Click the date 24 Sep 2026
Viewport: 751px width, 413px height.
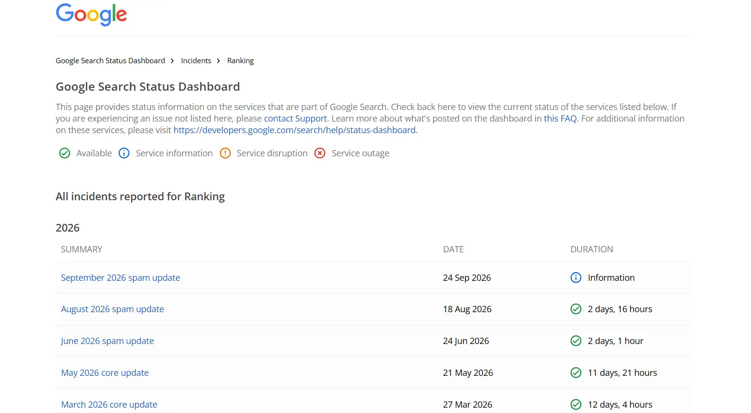(x=467, y=277)
